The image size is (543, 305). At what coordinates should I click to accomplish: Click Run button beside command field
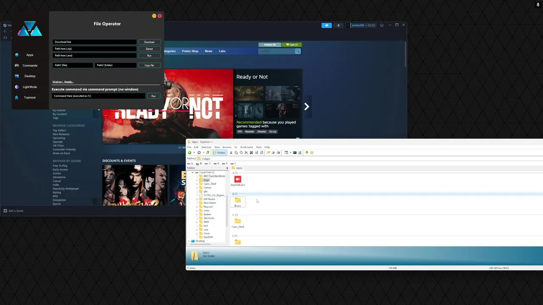click(154, 96)
